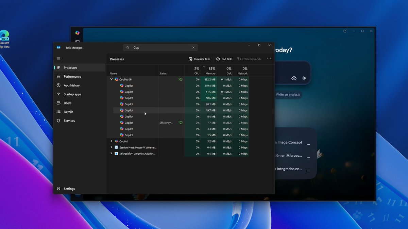
Task: Click the 19.7 MB memory cell
Action: (209, 110)
